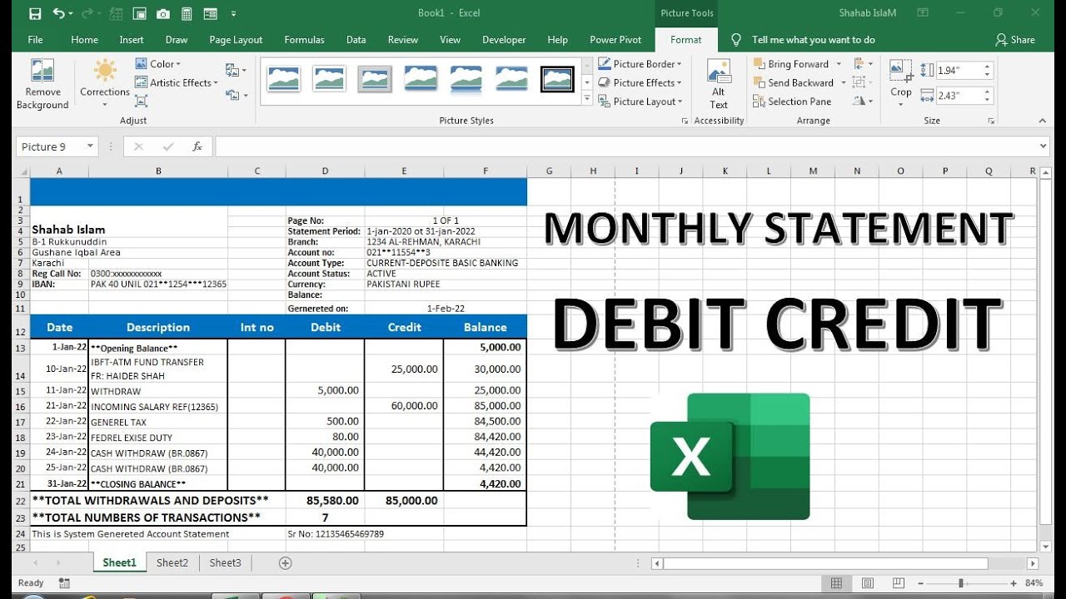Switch to the Insert tab
Image resolution: width=1066 pixels, height=599 pixels.
pyautogui.click(x=132, y=39)
